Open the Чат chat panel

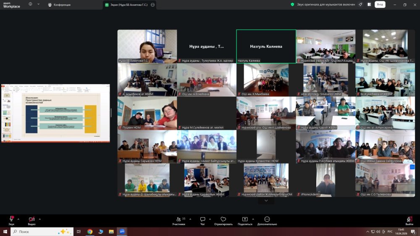[x=203, y=221]
